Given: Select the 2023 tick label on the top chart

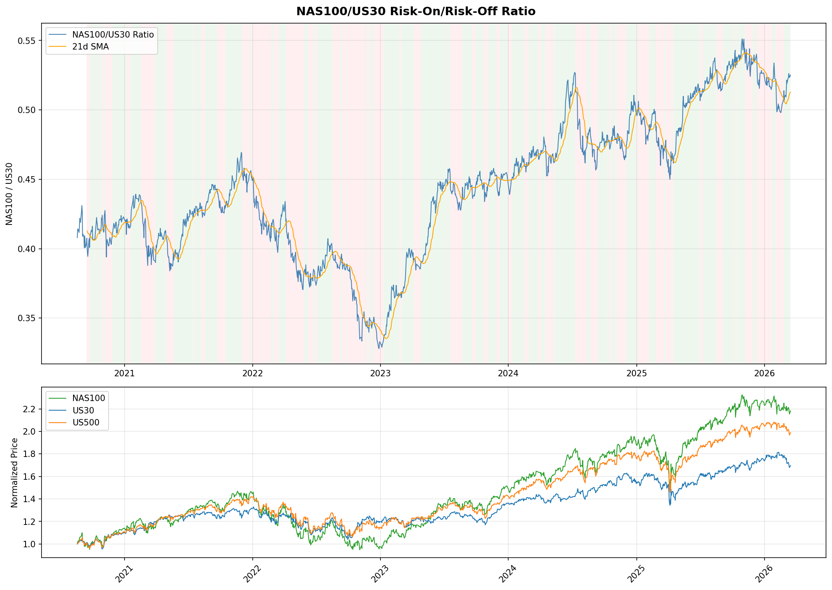Looking at the screenshot, I should click(x=381, y=373).
